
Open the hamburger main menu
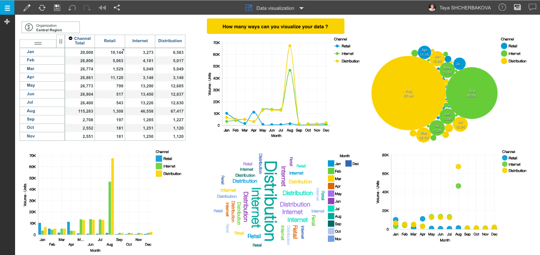click(7, 8)
